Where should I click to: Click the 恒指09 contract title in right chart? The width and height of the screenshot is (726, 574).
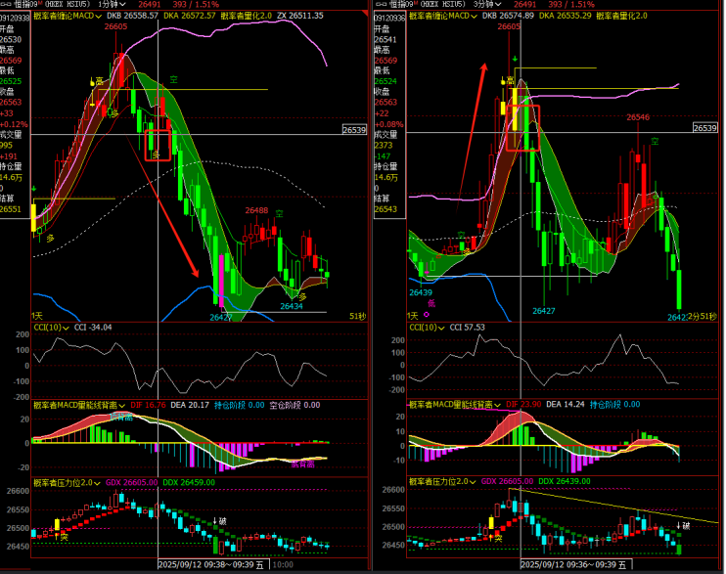coord(393,4)
